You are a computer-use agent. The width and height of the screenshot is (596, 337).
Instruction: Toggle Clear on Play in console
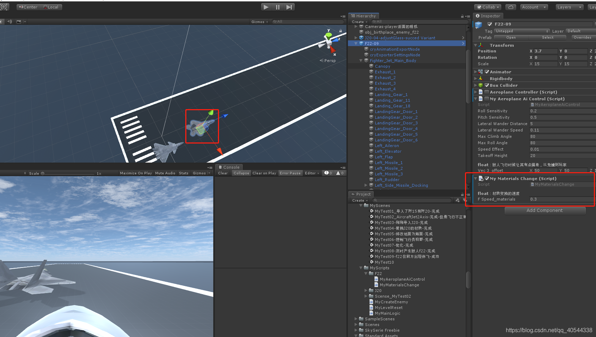[264, 173]
